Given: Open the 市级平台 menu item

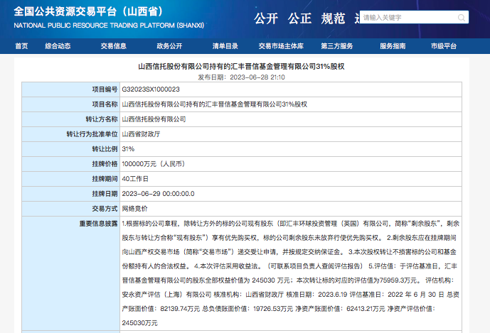Looking at the screenshot, I should [444, 46].
